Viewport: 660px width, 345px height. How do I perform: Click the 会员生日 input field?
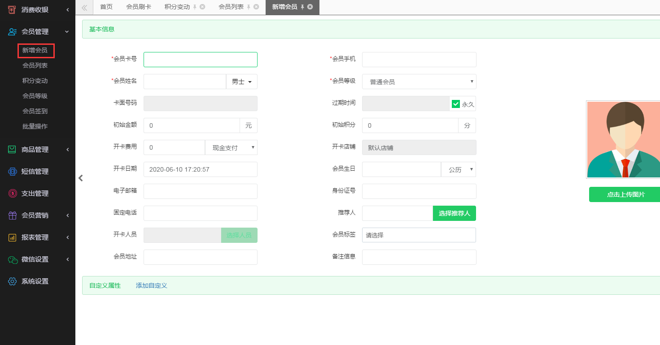point(402,169)
